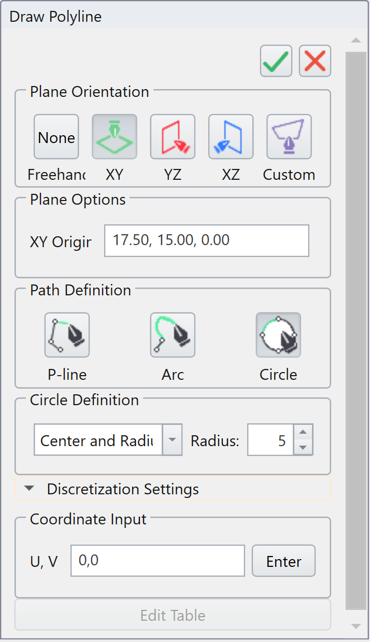Select None freehand plane orientation
370x642 pixels.
tap(56, 137)
